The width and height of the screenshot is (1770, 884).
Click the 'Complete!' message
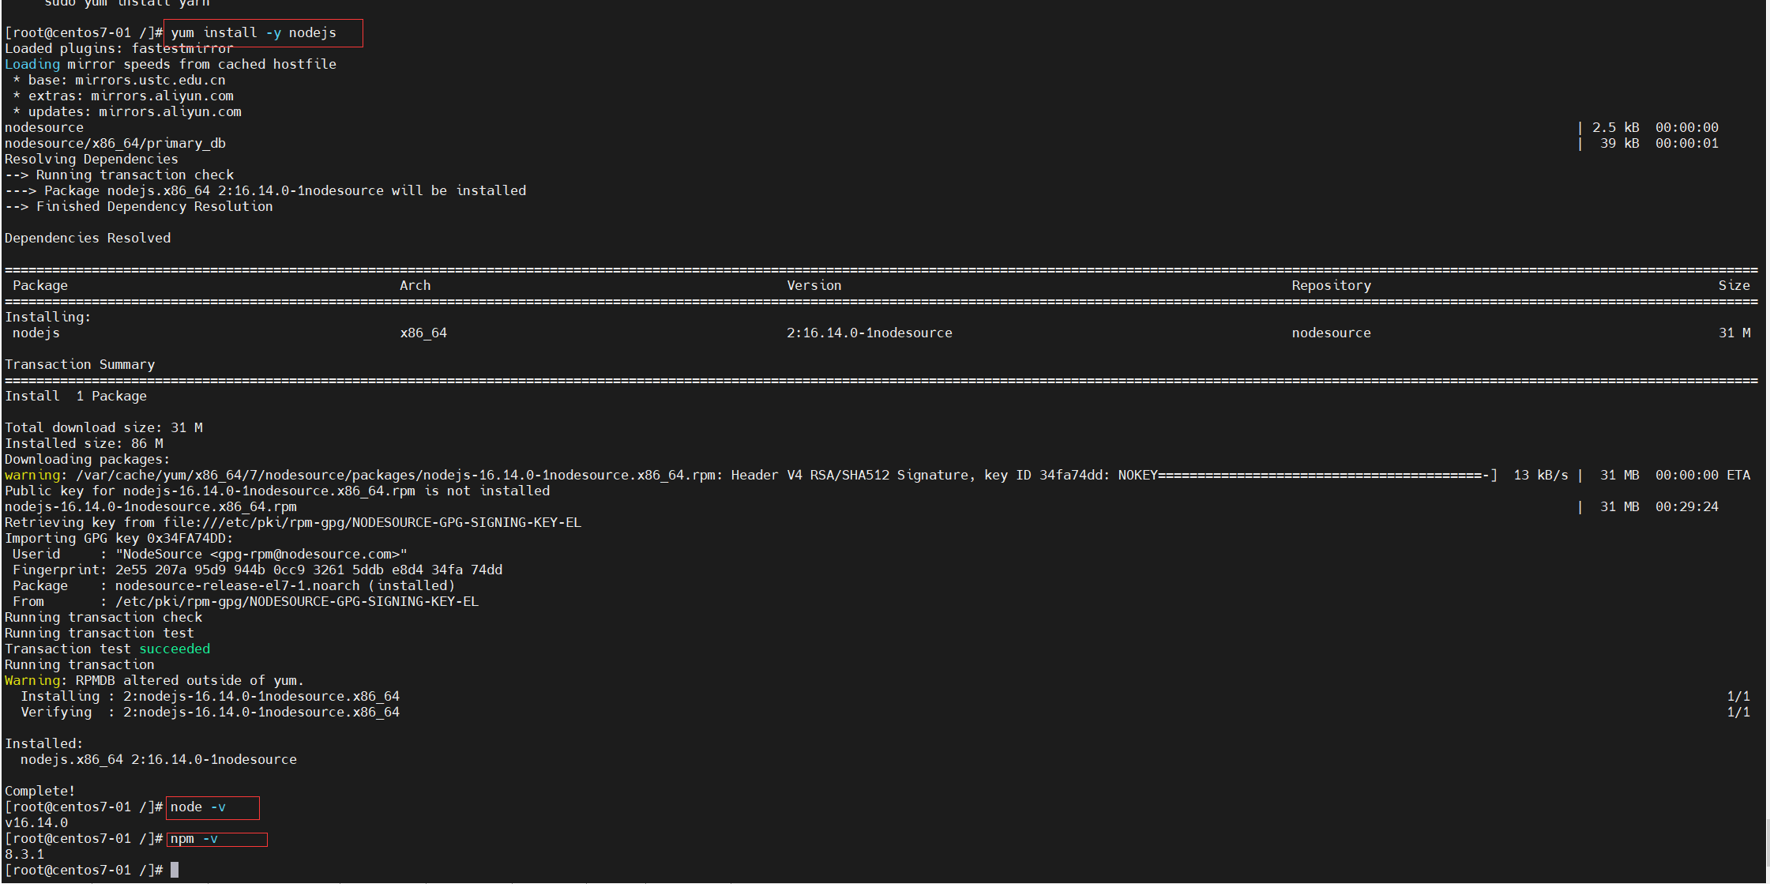click(39, 791)
